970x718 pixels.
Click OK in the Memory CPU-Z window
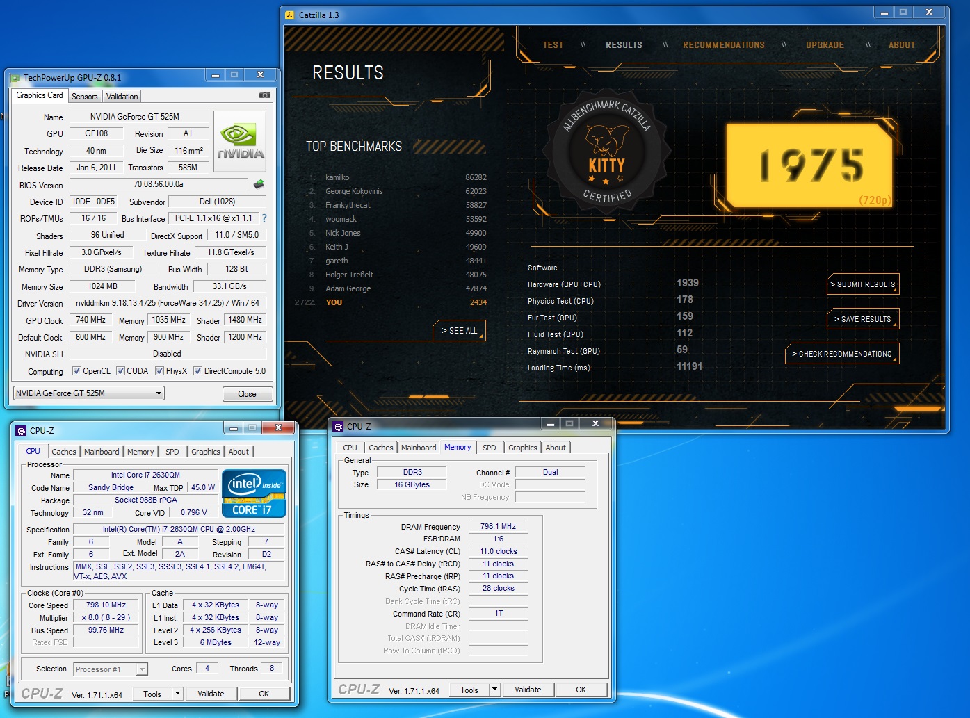tap(581, 690)
